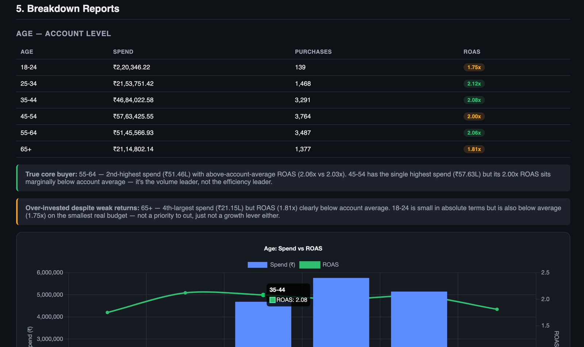
Task: Toggle the ROAS legend swatch
Action: 310,265
